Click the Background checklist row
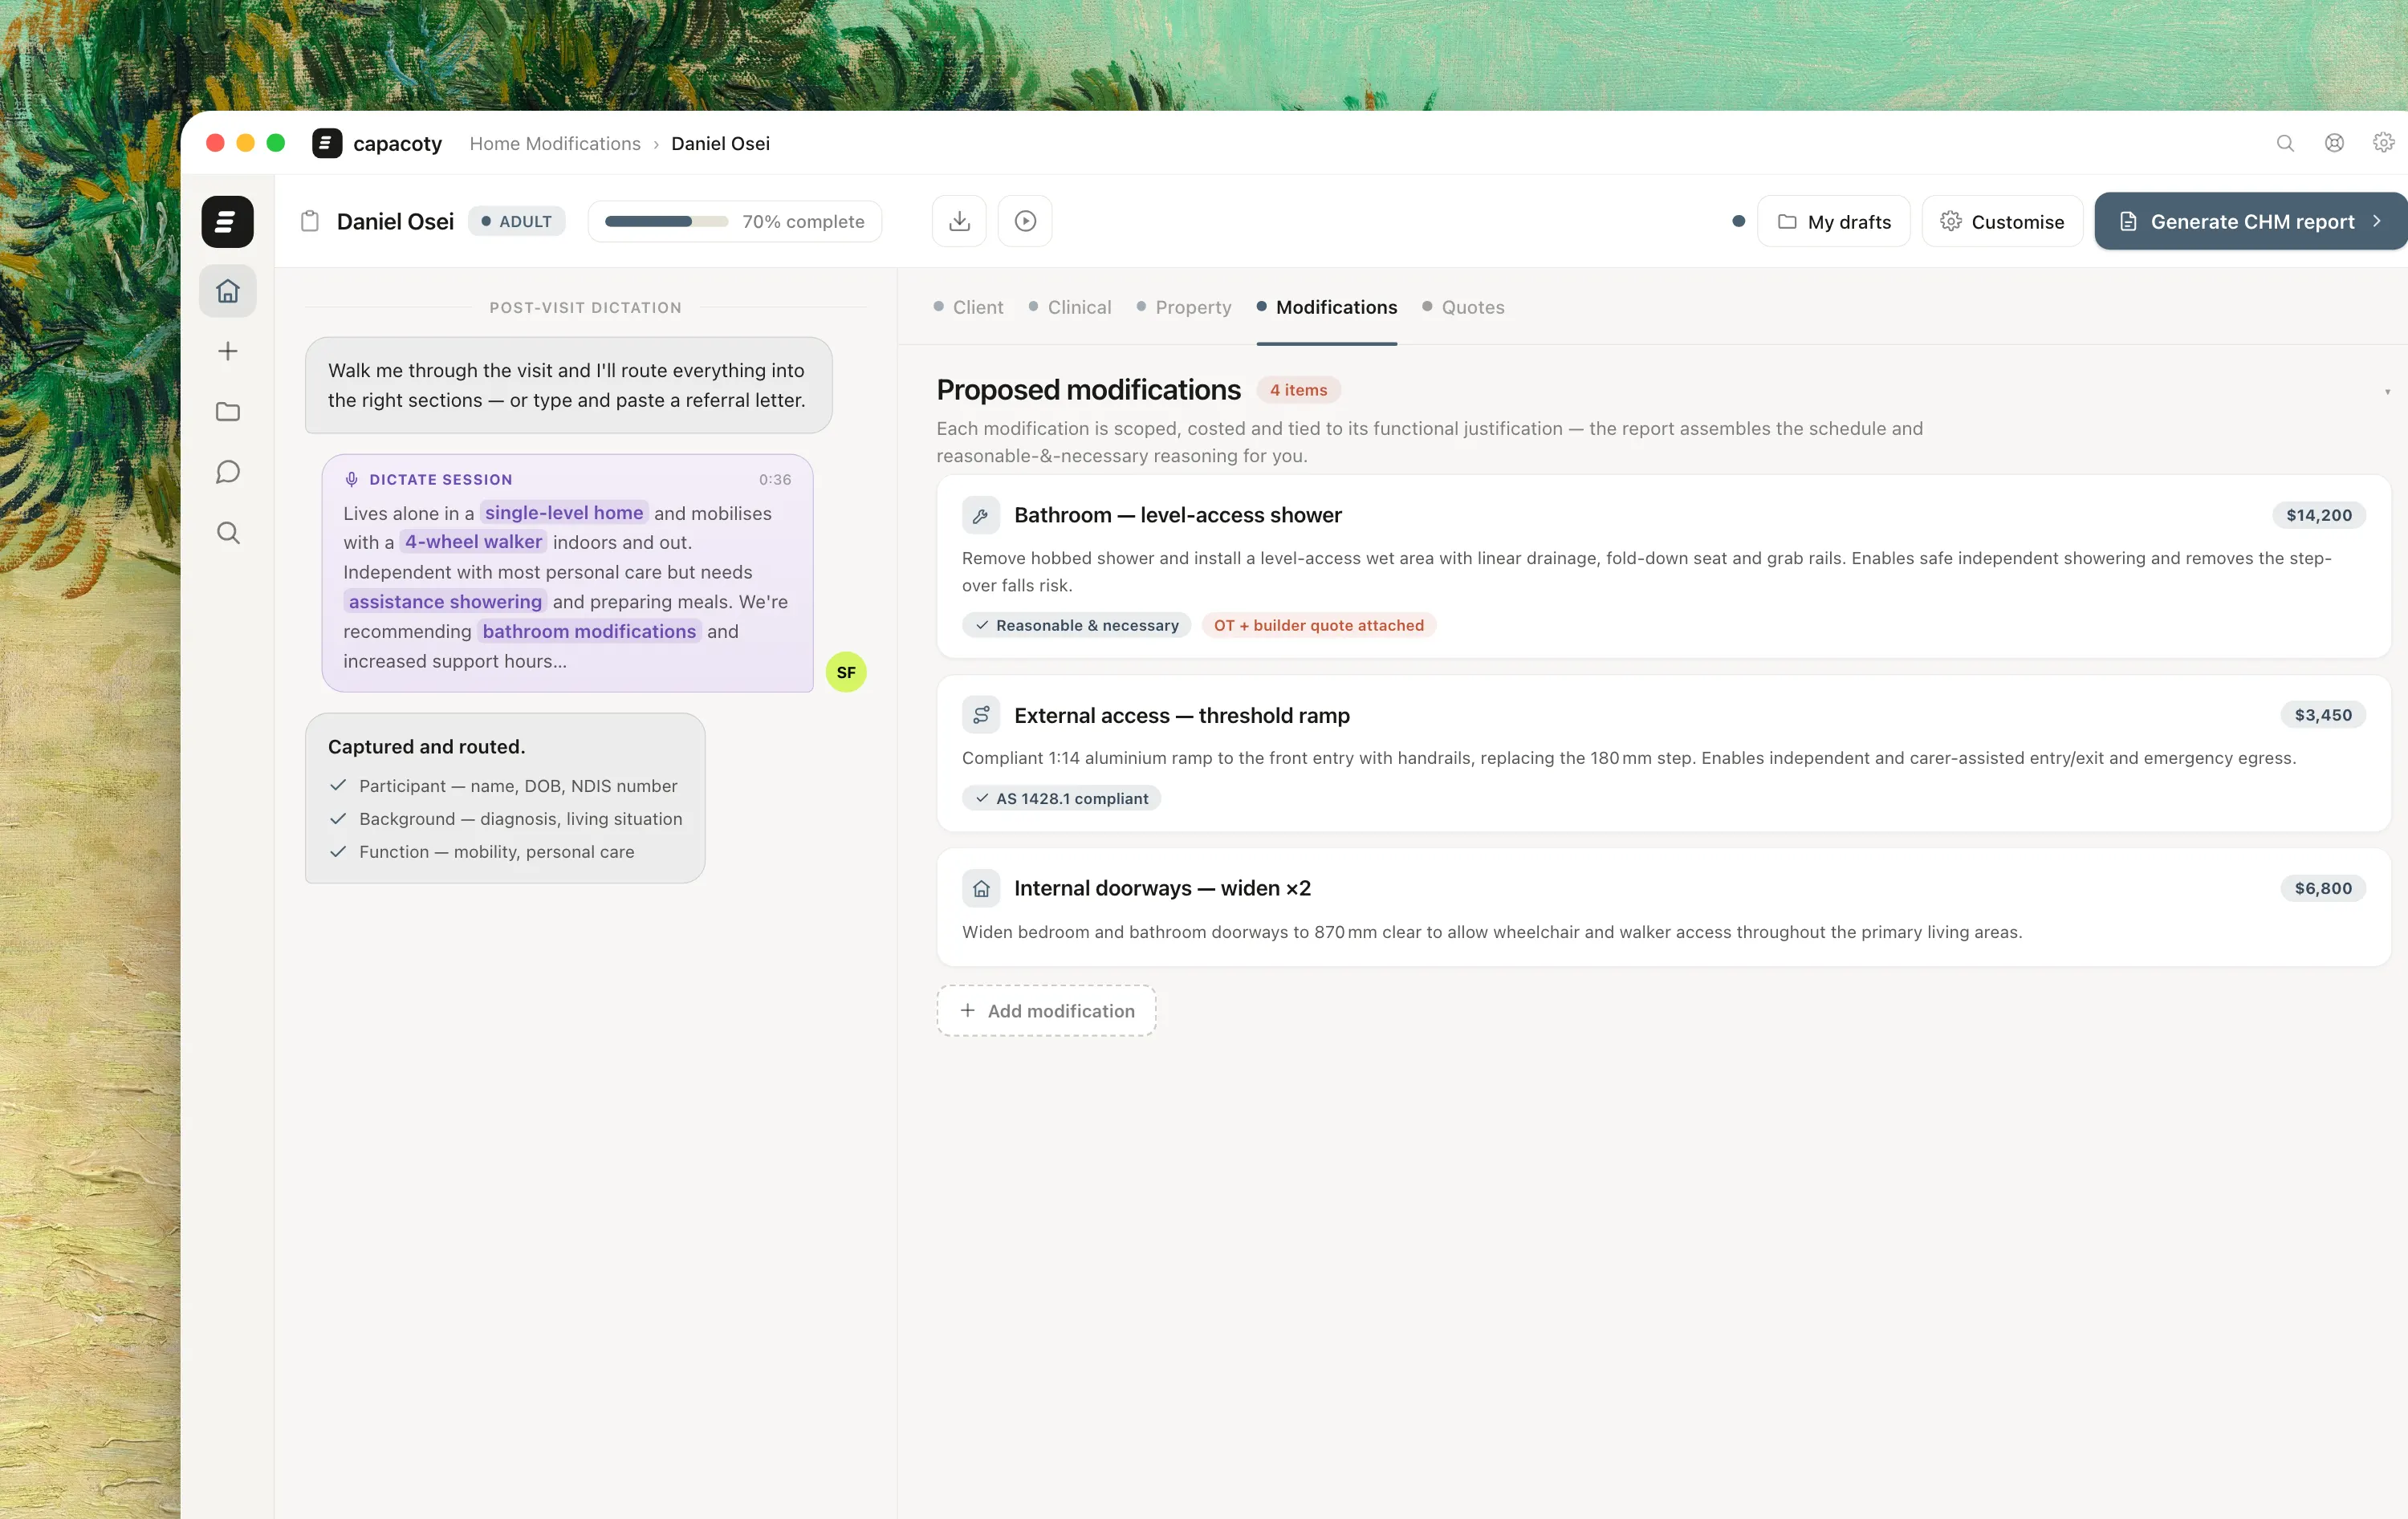2408x1519 pixels. point(506,819)
